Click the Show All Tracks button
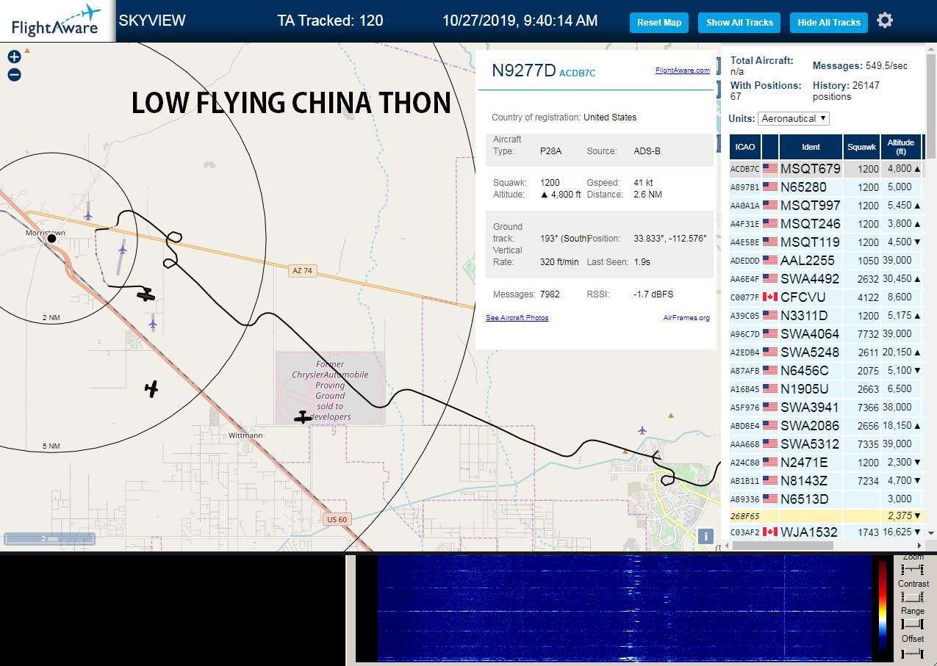Screen dimensions: 937x666 (x=739, y=23)
